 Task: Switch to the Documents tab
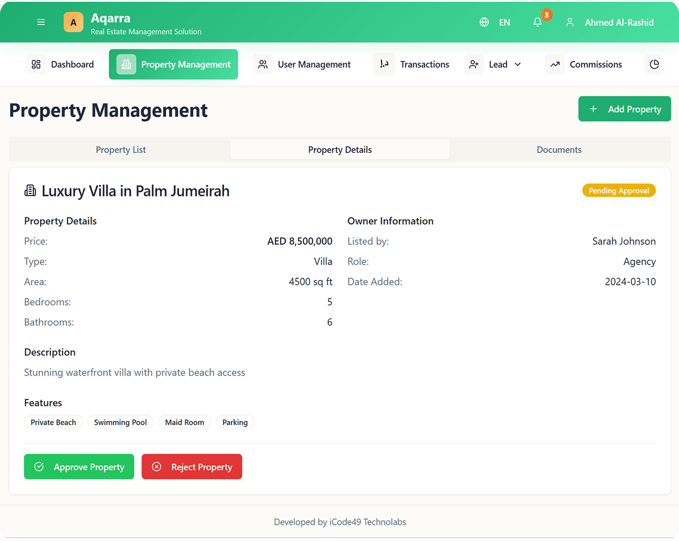[559, 149]
